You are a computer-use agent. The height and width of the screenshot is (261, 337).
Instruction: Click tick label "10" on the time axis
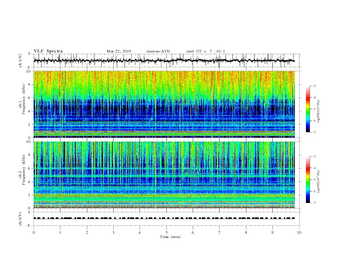pos(299,232)
